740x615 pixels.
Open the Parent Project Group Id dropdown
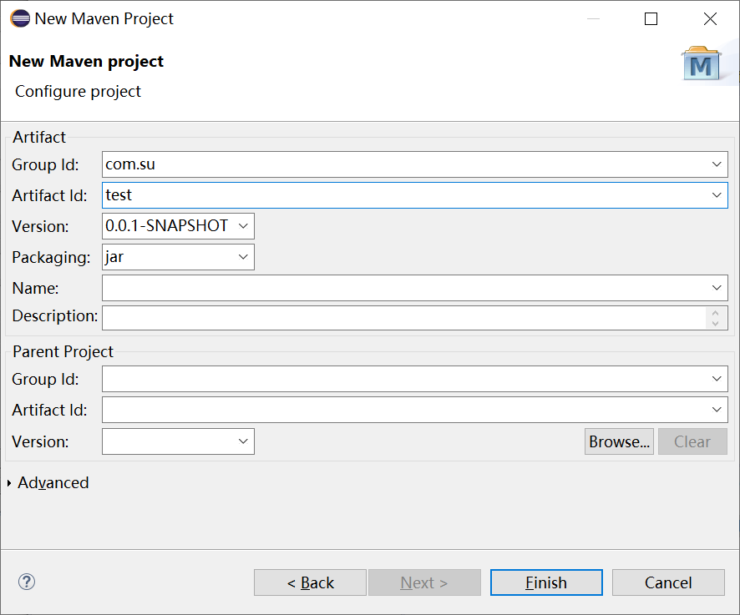pos(717,379)
